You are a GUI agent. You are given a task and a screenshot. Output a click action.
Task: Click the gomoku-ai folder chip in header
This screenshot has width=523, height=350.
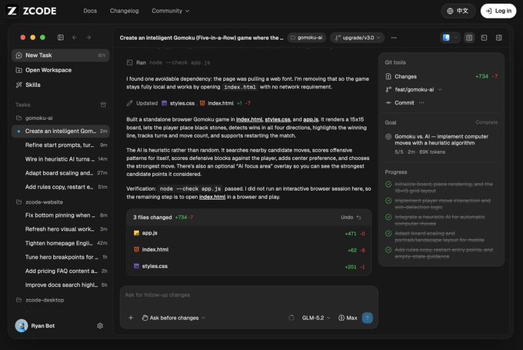point(307,38)
